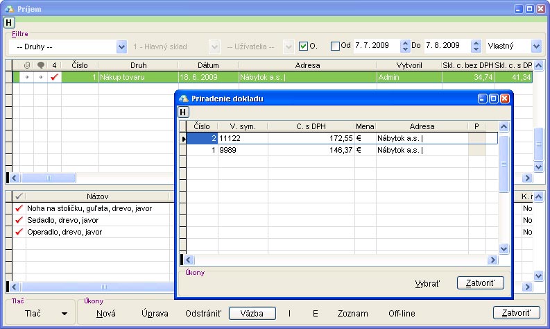Click the H icon in the Príjem window
This screenshot has height=329, width=550.
point(9,22)
